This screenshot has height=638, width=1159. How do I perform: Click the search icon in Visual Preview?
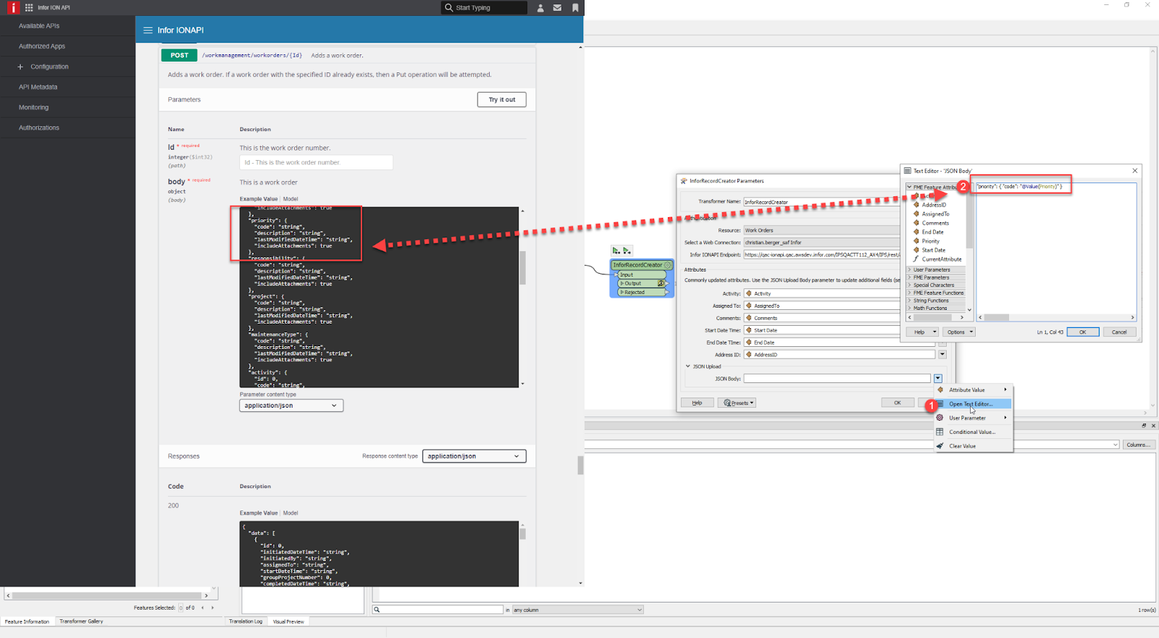click(377, 610)
